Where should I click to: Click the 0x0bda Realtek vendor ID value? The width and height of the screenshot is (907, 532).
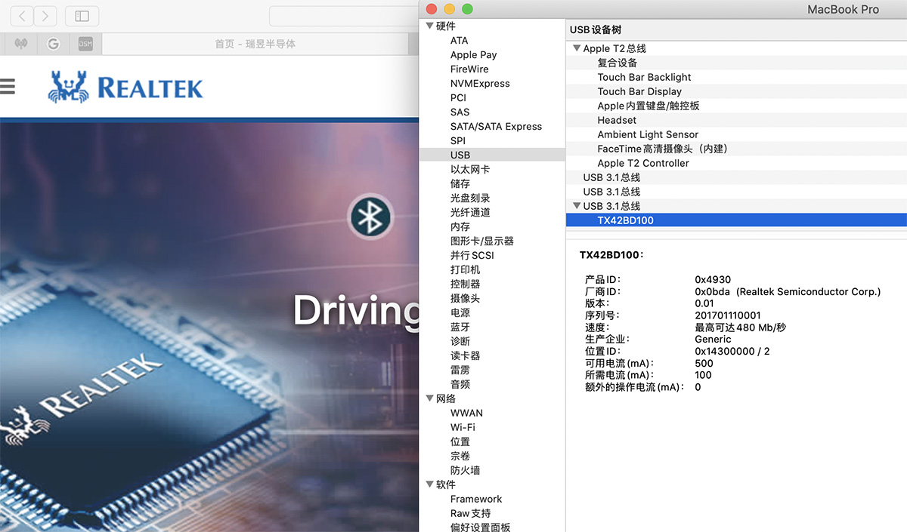point(788,291)
